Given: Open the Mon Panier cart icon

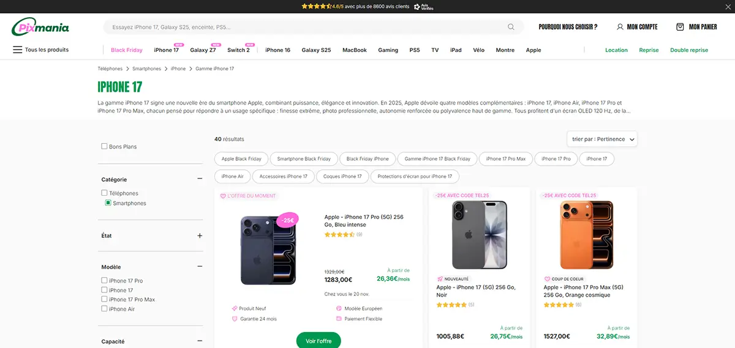Looking at the screenshot, I should pos(680,27).
